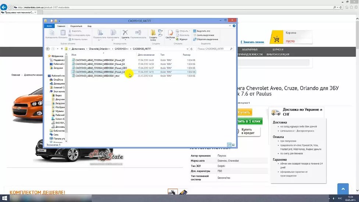
Task: Click Paste shortcut (Вставить ярлык) option
Action: tap(78, 39)
